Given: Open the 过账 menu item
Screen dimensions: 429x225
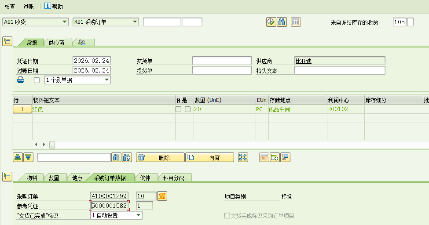Looking at the screenshot, I should coord(28,7).
